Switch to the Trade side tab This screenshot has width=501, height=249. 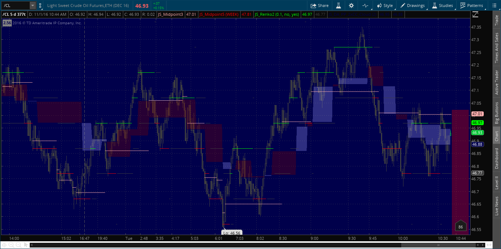click(497, 20)
